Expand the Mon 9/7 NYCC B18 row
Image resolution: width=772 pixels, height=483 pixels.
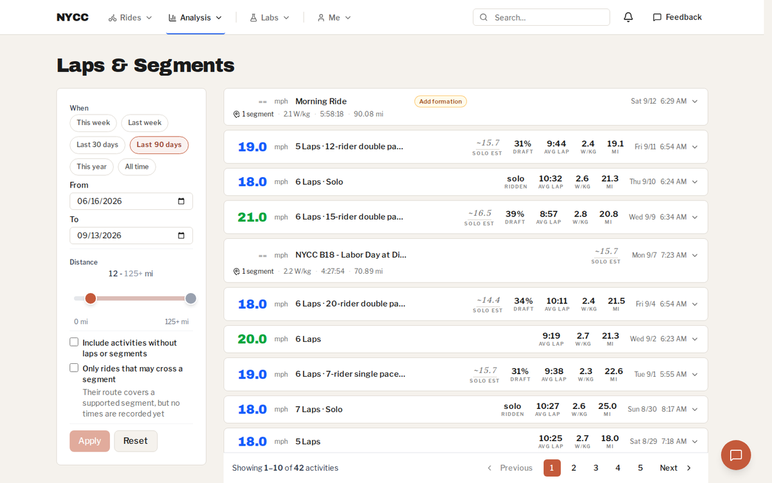tap(695, 255)
